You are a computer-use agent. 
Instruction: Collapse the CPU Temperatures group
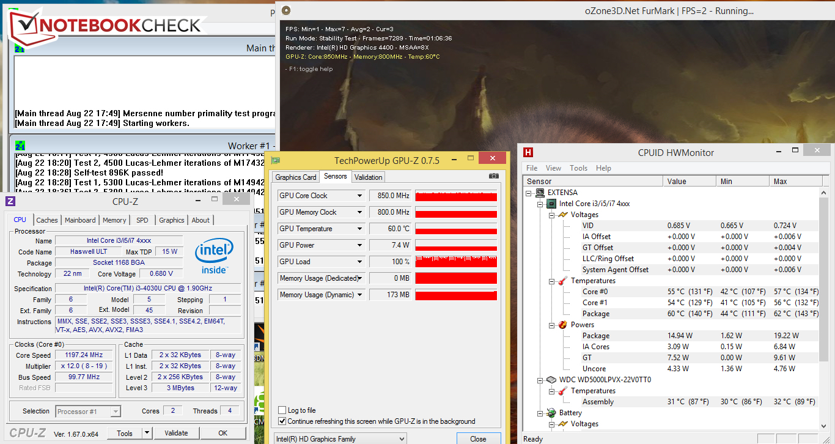click(x=551, y=281)
